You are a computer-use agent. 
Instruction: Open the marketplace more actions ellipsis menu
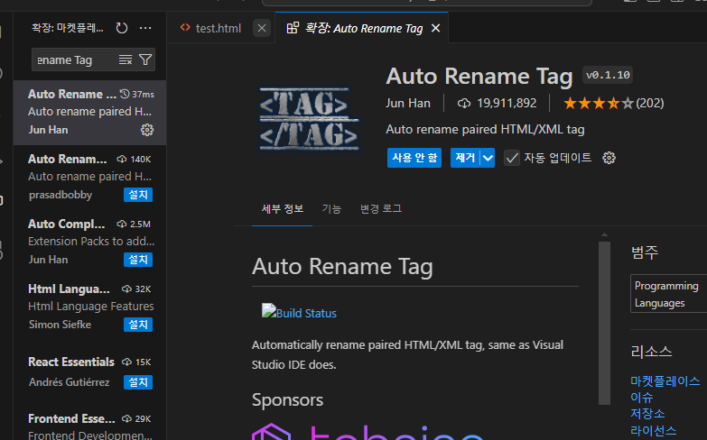click(x=145, y=28)
